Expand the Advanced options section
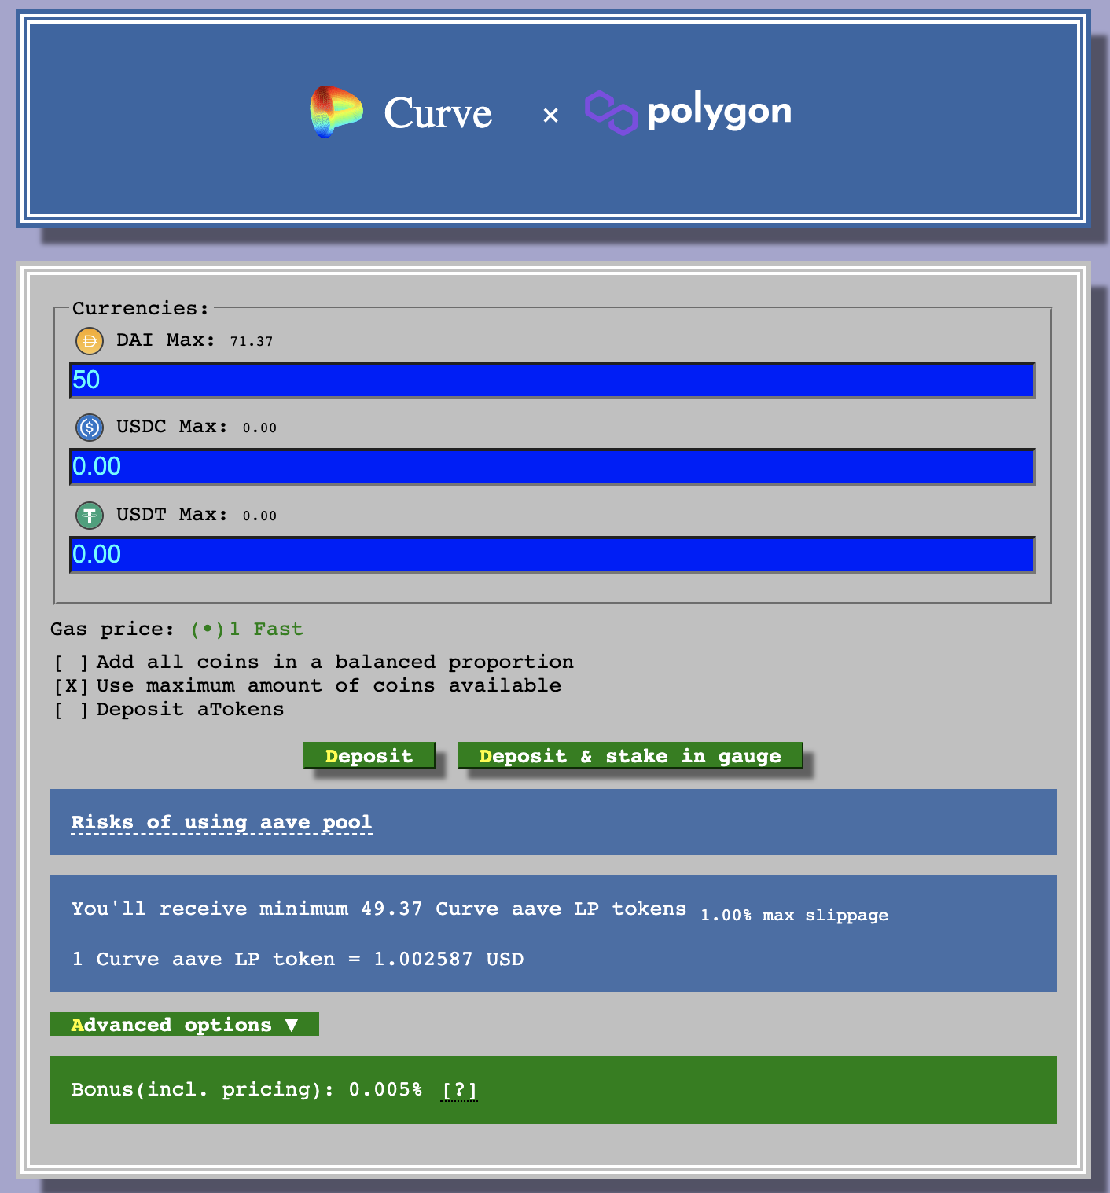1110x1193 pixels. coord(185,1024)
